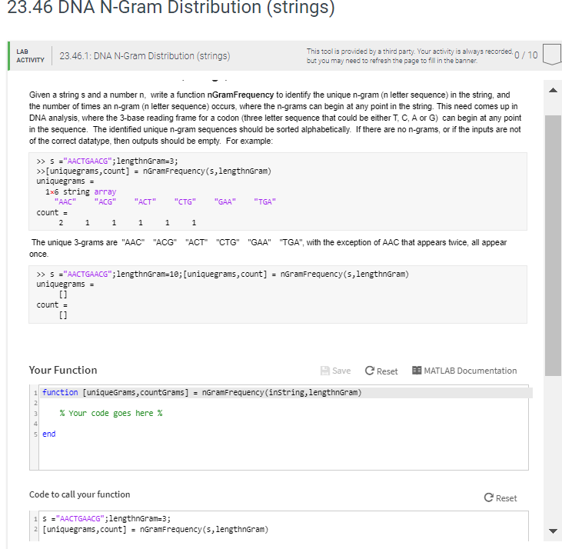Click the empty '[]' under uniquegrams in second example
Image resolution: width=562 pixels, height=549 pixels.
(63, 294)
